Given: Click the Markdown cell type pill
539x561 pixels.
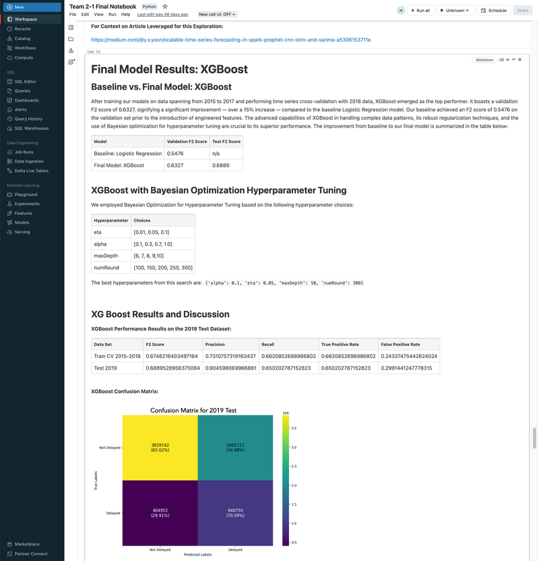Looking at the screenshot, I should coord(484,59).
